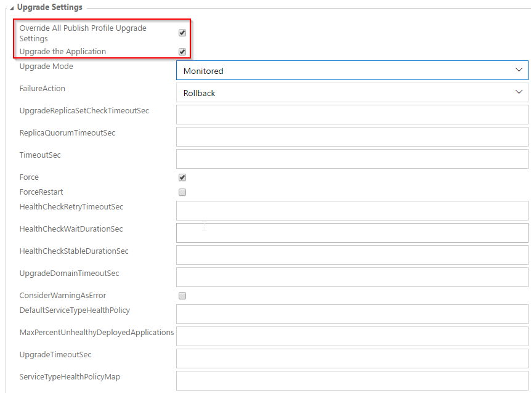Screen dimensions: 531x393
Task: Uncheck Upgrade the Application checkbox
Action: click(x=182, y=52)
